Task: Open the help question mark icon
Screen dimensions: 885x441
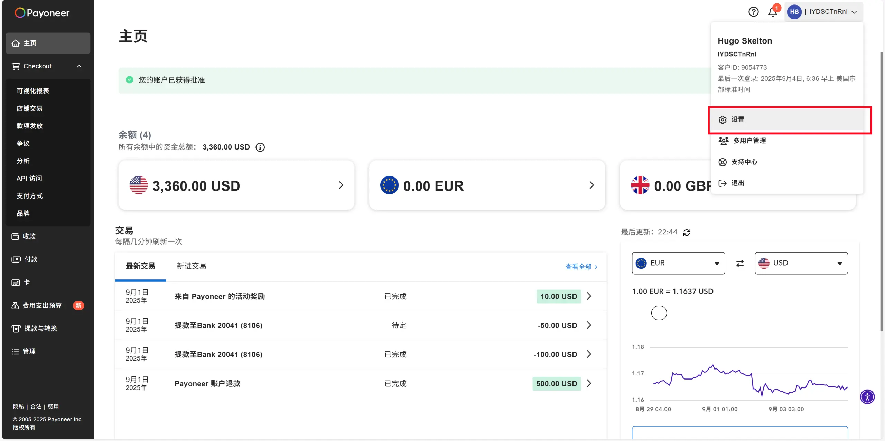Action: [753, 12]
